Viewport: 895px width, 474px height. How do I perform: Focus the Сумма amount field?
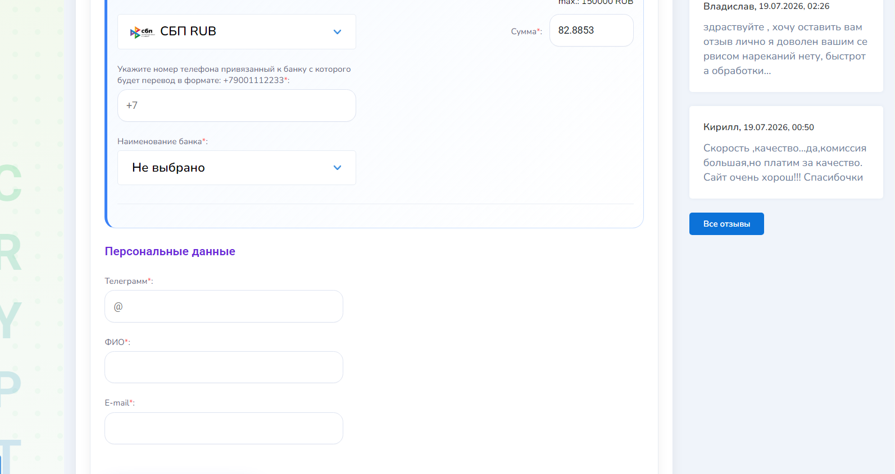click(x=591, y=30)
